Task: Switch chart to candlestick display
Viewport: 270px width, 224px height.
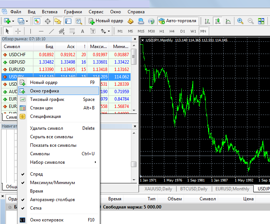Action: point(218,21)
